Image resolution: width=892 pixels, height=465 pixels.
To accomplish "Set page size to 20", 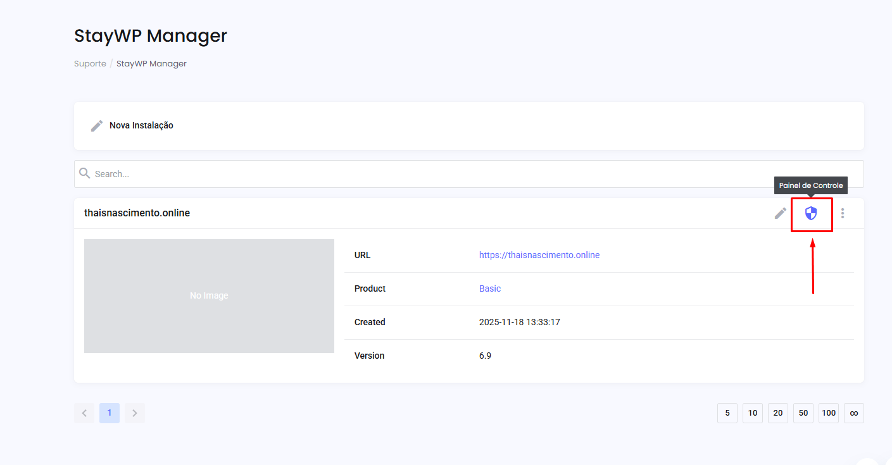I will coord(777,412).
